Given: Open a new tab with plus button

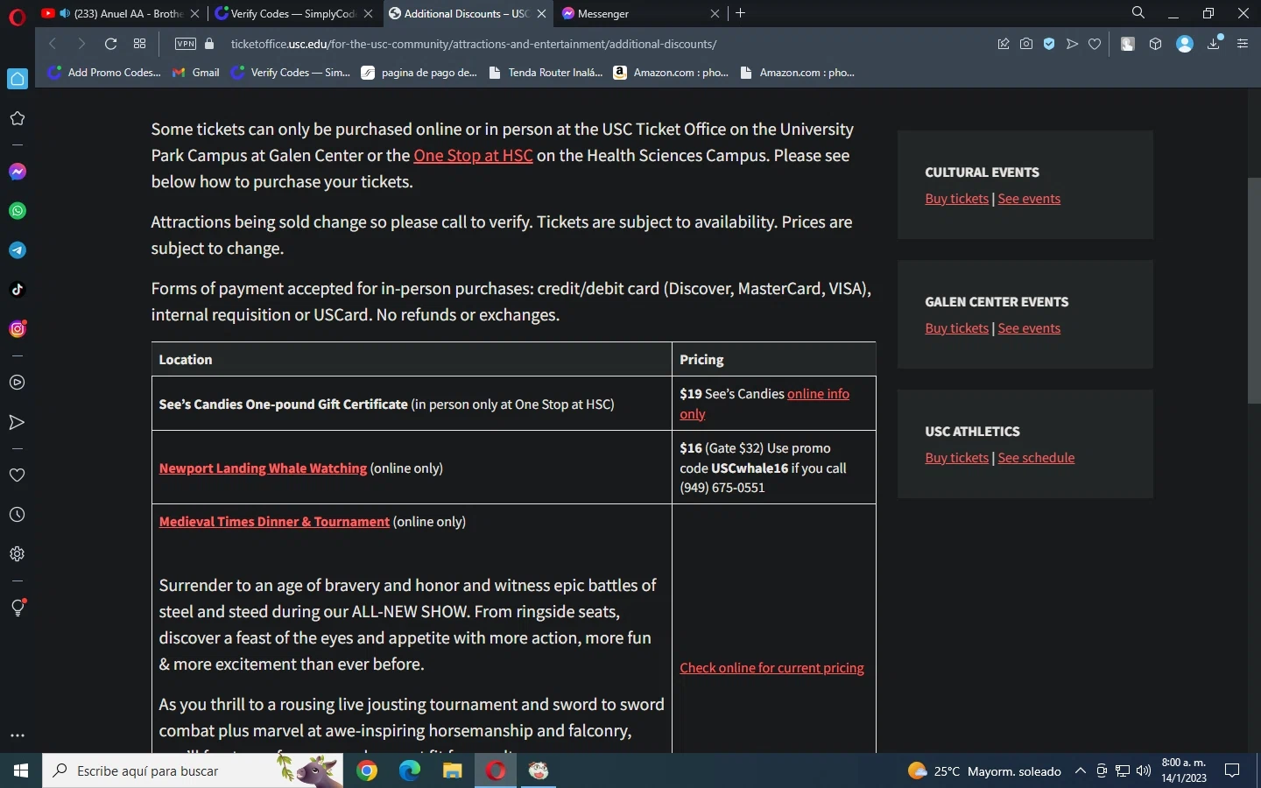Looking at the screenshot, I should click(x=741, y=13).
